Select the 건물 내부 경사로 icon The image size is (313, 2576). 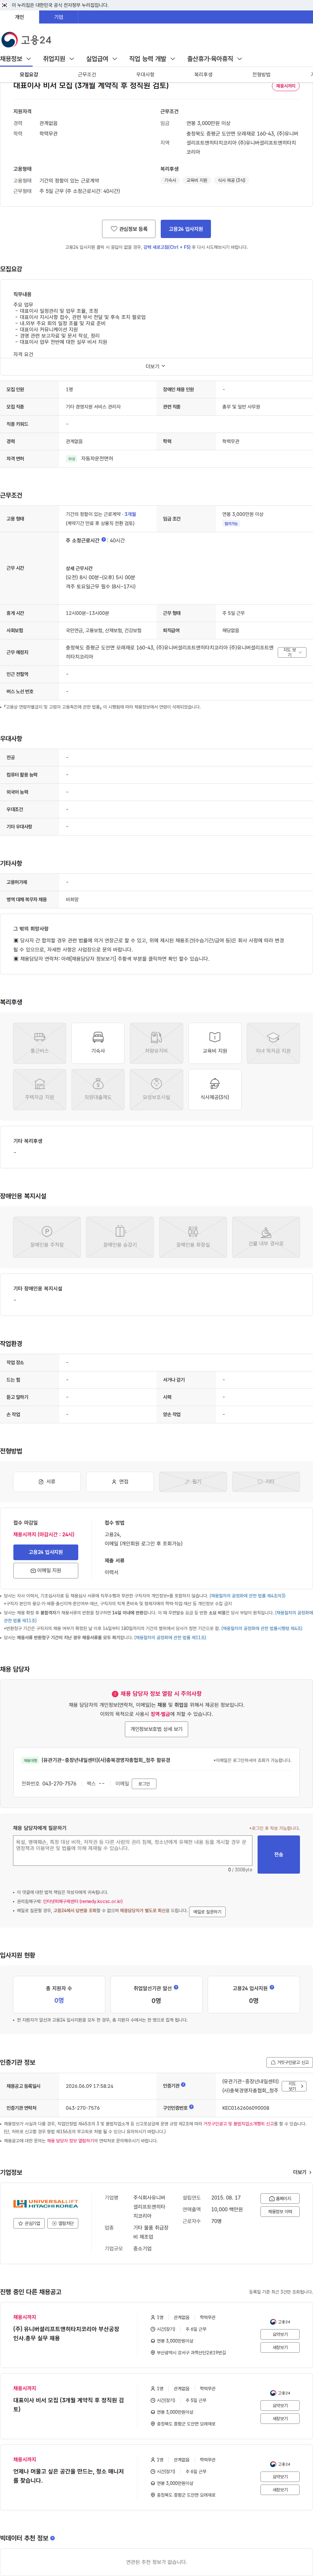(x=266, y=1237)
